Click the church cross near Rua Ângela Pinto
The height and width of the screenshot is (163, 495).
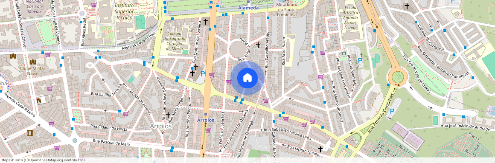[258, 45]
